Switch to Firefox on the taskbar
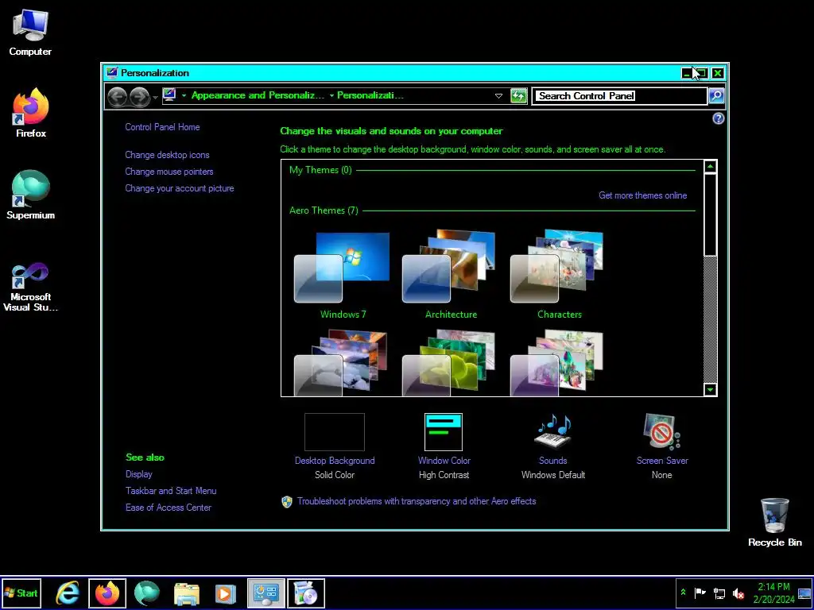 click(x=107, y=593)
